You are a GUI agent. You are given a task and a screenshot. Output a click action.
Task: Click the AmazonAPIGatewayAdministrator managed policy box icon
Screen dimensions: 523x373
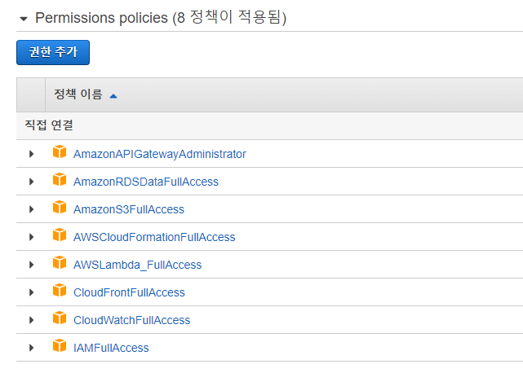[60, 151]
